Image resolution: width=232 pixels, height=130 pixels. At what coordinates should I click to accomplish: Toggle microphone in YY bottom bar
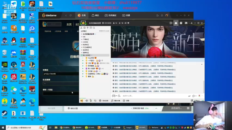(91, 101)
